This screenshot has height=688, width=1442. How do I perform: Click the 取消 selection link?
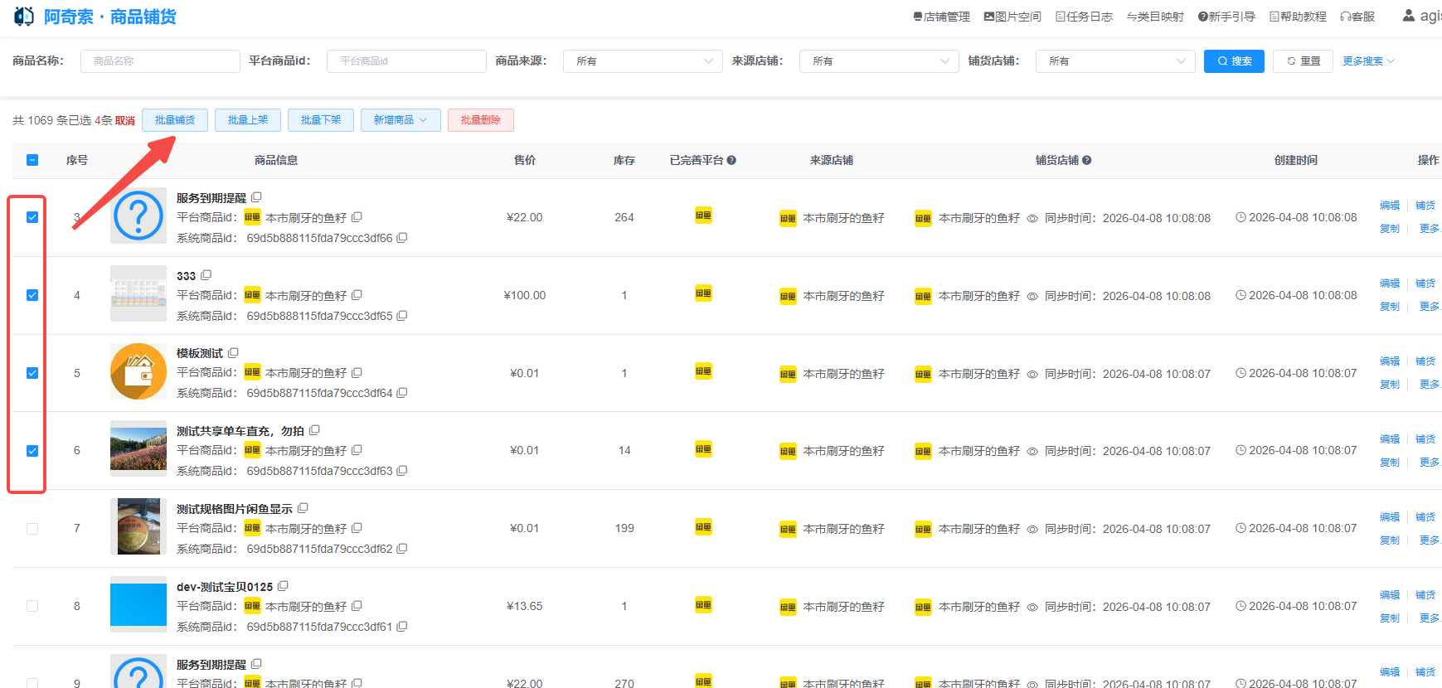point(125,121)
